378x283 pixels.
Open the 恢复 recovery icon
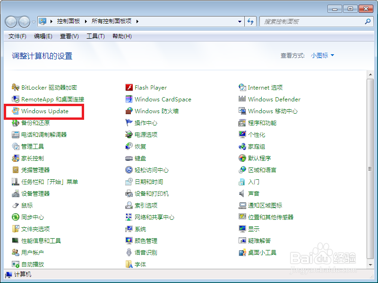coord(129,146)
